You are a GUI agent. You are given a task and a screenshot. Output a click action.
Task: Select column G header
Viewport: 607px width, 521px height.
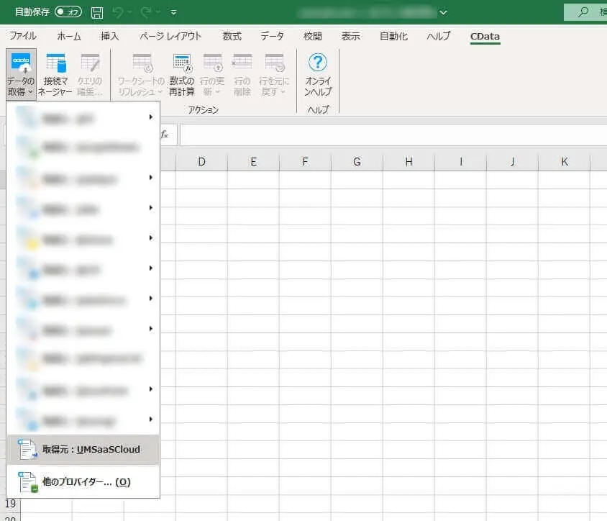pyautogui.click(x=357, y=161)
